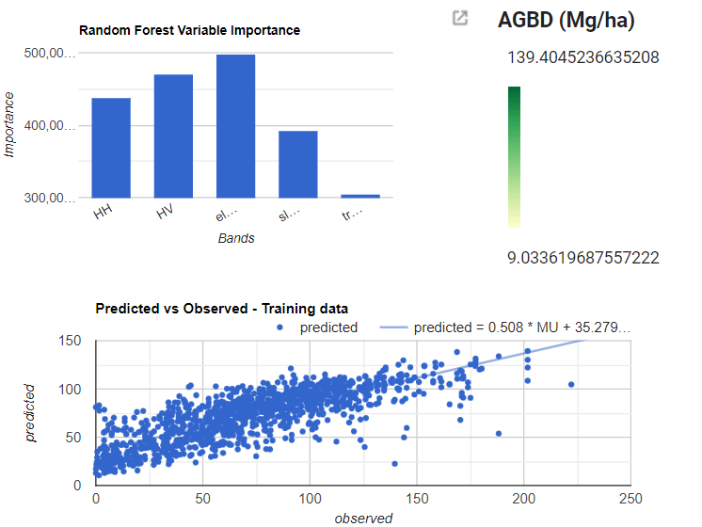The height and width of the screenshot is (527, 702).
Task: Click the maximum value 139.4045236635208
Action: 582,57
